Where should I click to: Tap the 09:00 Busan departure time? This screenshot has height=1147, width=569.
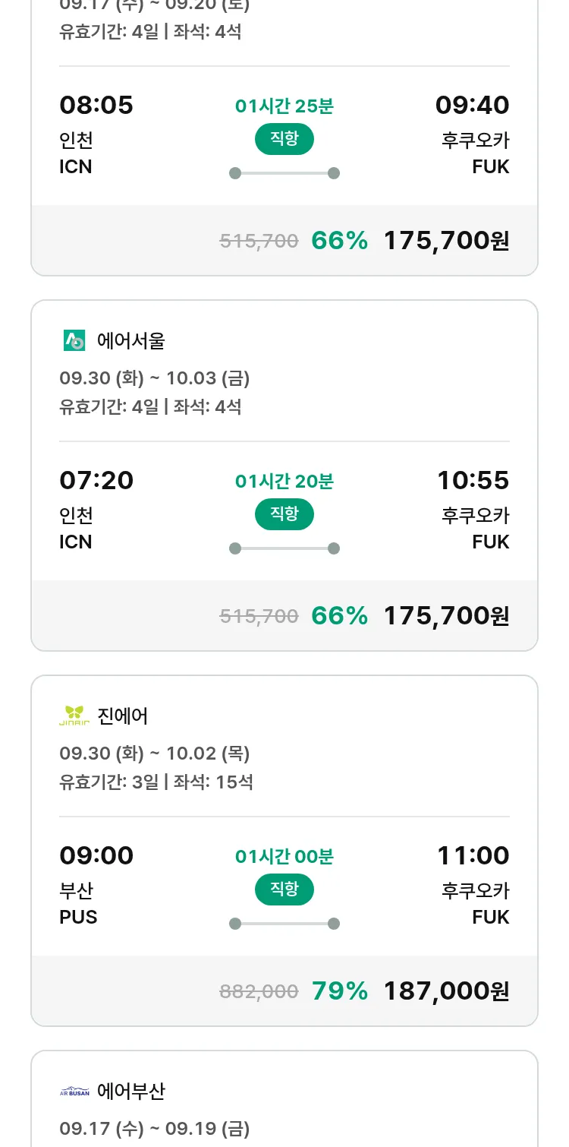(96, 855)
